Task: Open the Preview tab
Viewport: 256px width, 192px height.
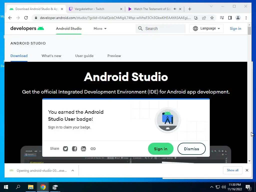Action: (114, 56)
